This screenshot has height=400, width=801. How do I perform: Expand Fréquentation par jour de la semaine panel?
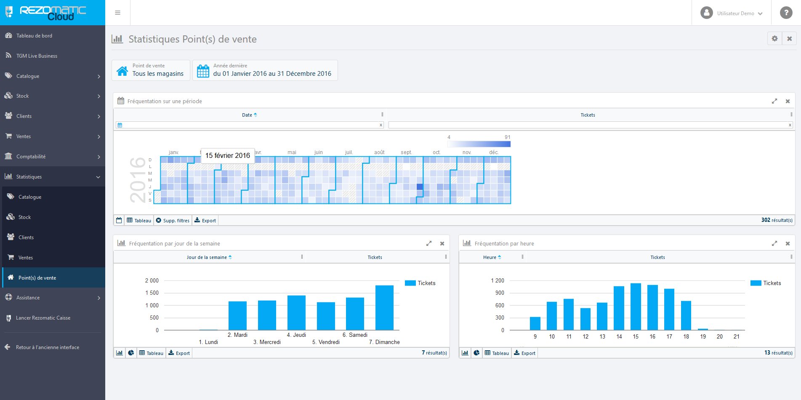pos(429,243)
